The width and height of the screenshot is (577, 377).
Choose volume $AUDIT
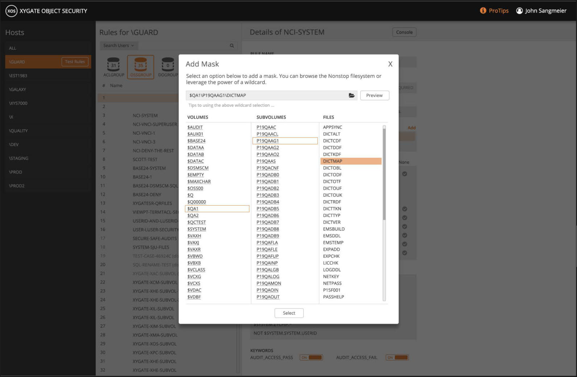195,127
